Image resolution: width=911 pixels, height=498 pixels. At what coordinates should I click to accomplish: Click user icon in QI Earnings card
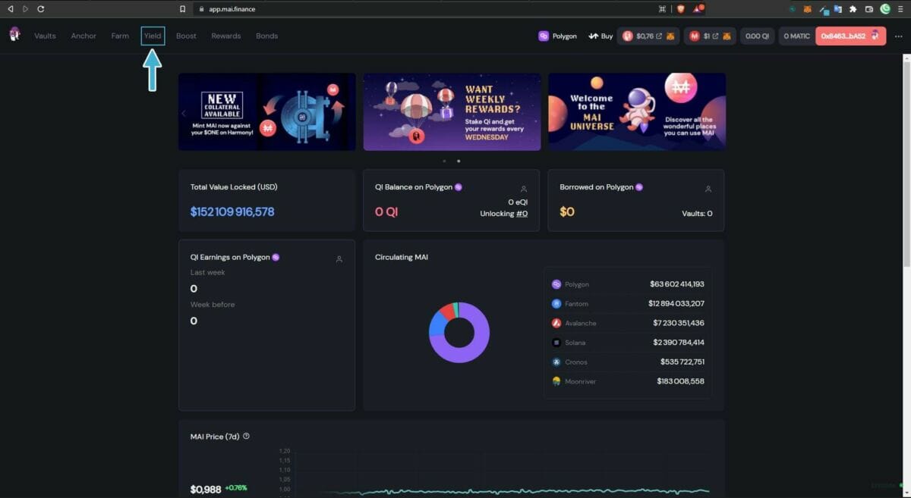tap(339, 259)
